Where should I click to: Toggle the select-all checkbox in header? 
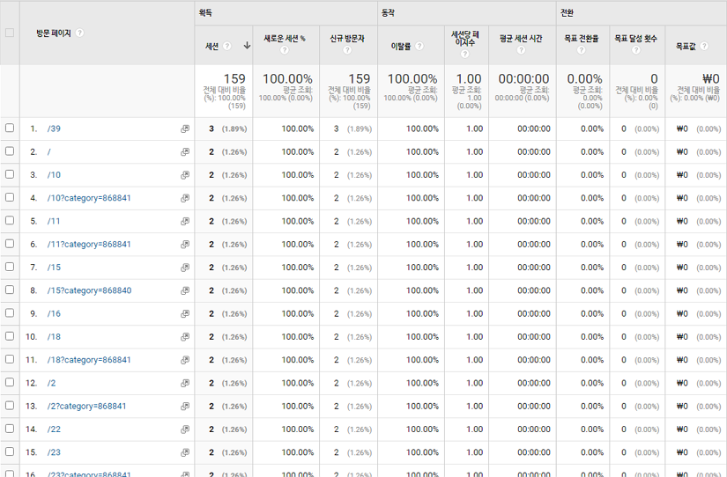point(10,33)
